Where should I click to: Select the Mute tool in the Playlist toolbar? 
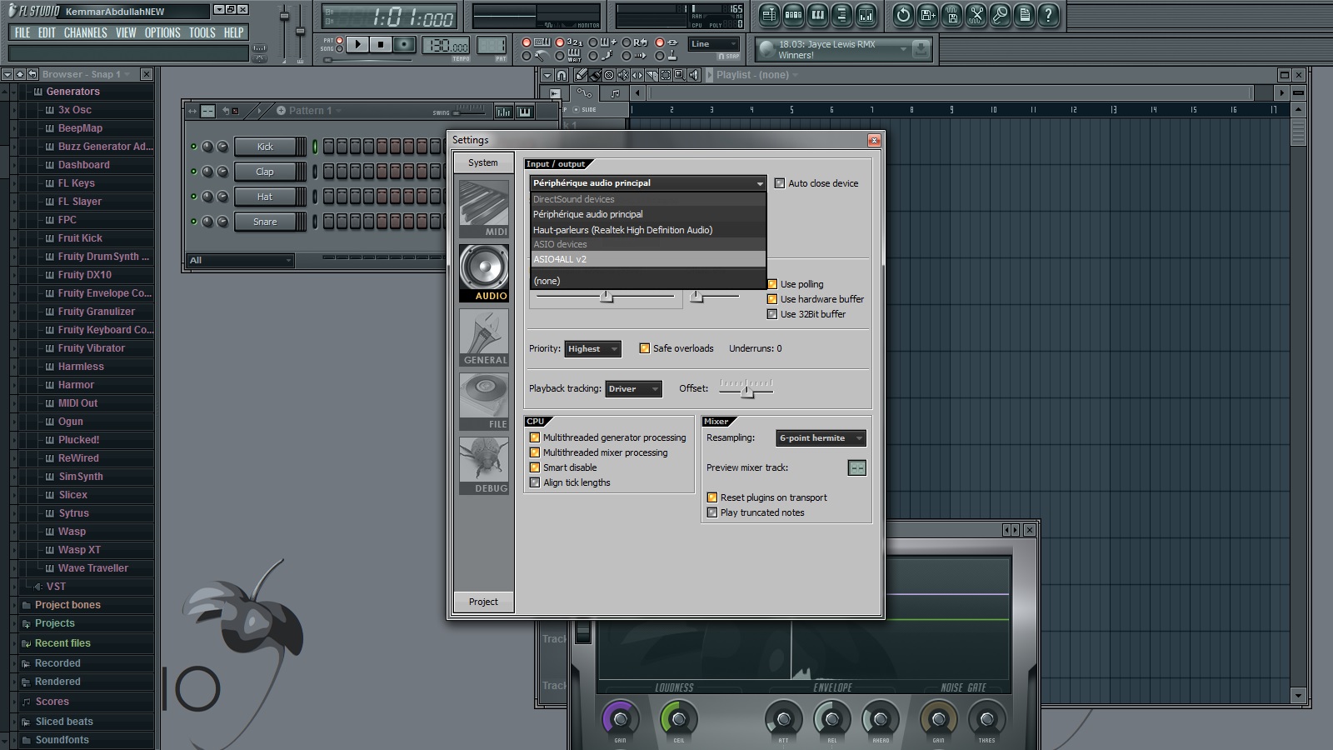pos(623,75)
